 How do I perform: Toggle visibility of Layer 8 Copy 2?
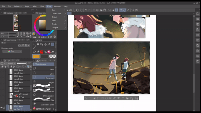tap(2, 72)
